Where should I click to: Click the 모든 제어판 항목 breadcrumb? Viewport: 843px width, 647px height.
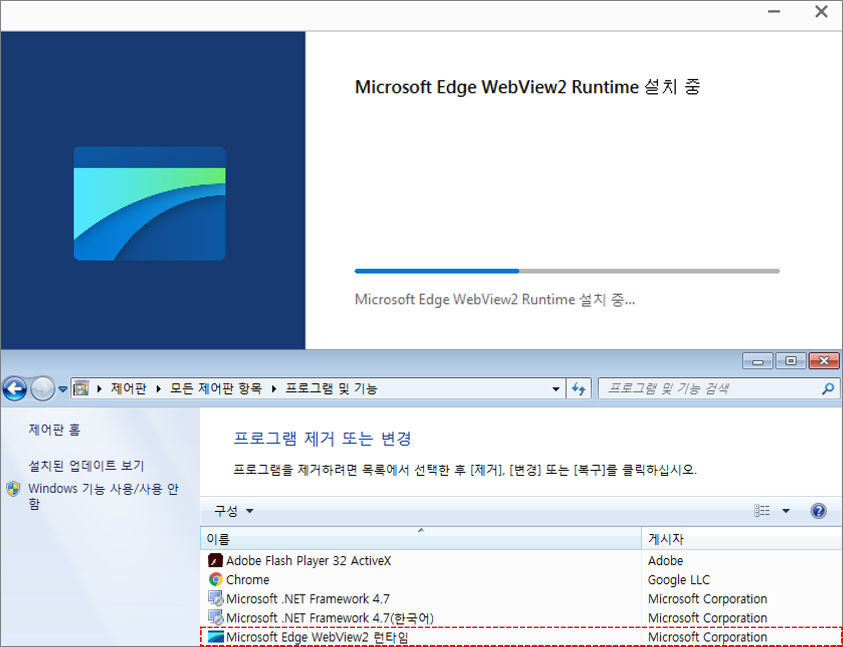pyautogui.click(x=216, y=389)
